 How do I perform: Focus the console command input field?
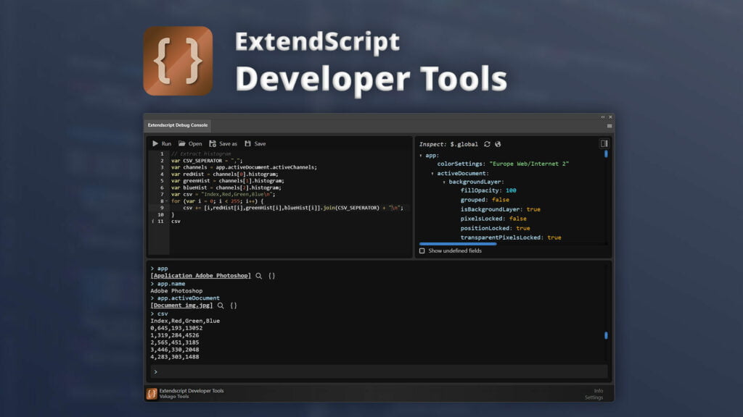(377, 371)
